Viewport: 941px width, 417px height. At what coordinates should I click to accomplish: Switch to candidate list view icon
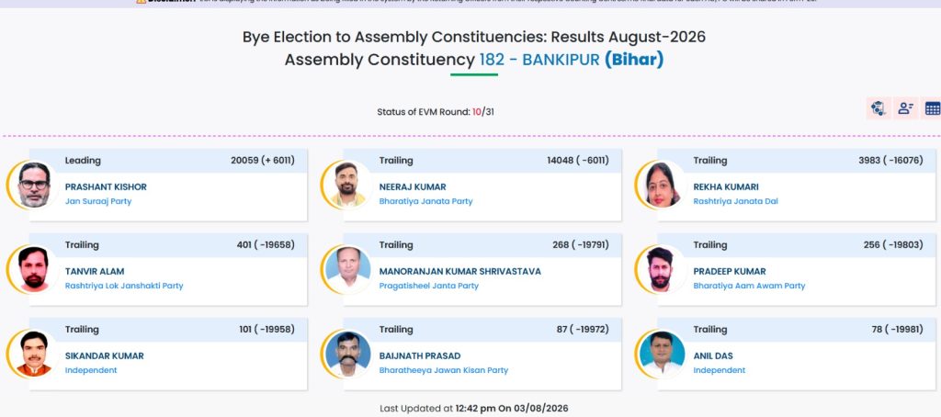[x=905, y=108]
